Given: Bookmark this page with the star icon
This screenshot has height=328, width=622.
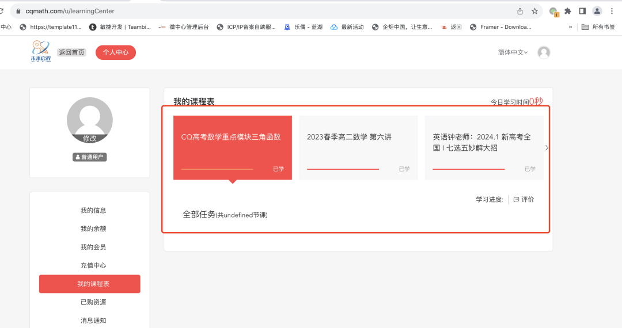Looking at the screenshot, I should (534, 11).
